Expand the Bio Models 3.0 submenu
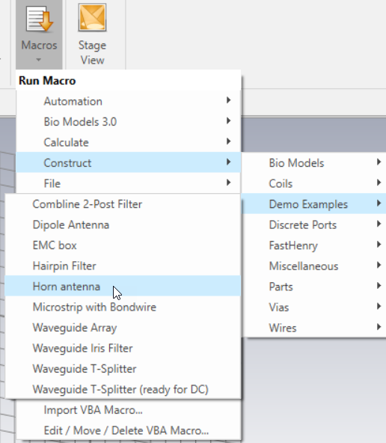 point(129,122)
